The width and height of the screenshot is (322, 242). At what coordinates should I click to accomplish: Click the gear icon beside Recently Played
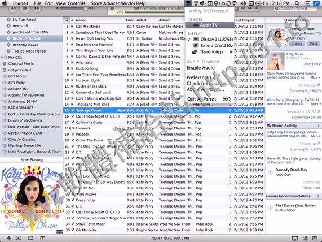point(8,45)
